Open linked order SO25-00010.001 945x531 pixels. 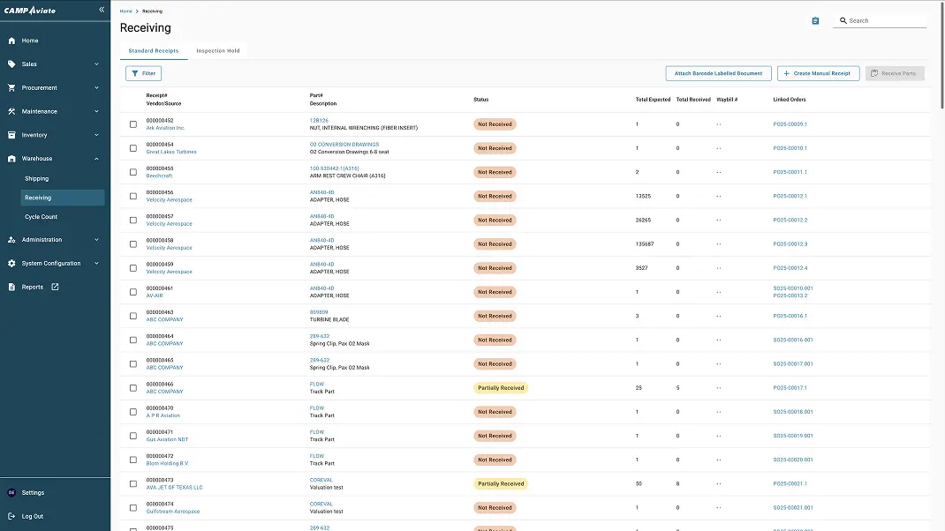coord(792,288)
